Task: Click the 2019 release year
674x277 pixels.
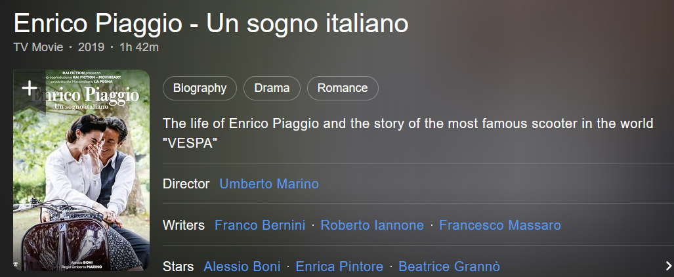Action: (x=91, y=47)
